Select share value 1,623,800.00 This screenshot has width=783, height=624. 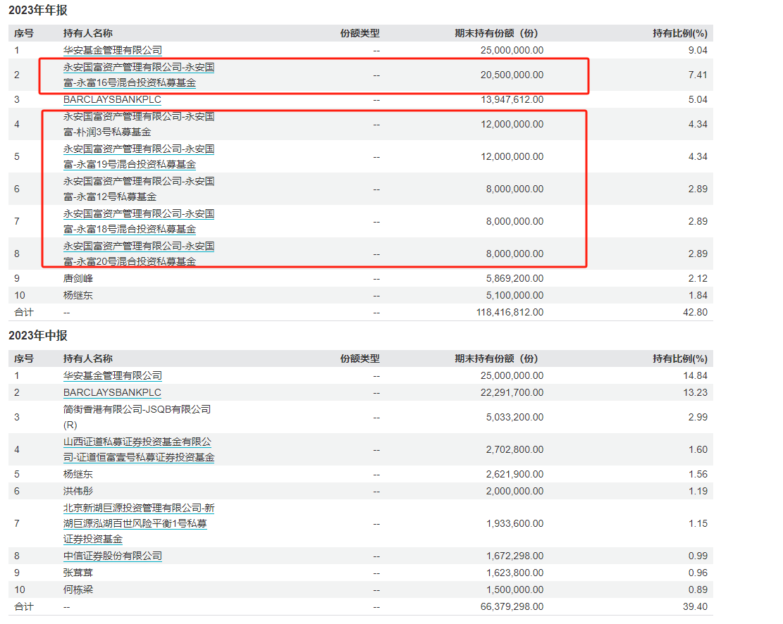tap(515, 573)
